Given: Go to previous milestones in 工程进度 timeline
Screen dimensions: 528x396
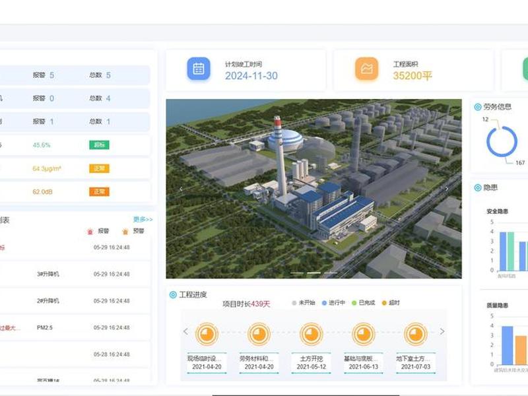Looking at the screenshot, I should tap(186, 331).
